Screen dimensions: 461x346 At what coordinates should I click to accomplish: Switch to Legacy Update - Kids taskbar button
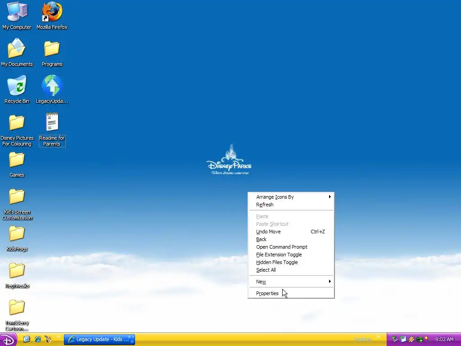point(99,339)
